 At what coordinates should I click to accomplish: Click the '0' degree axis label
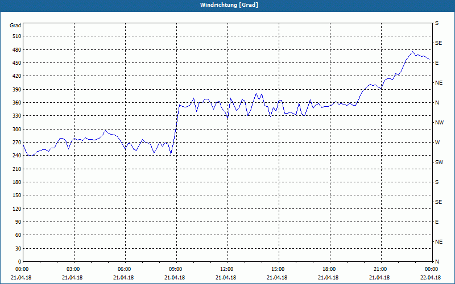pos(20,262)
